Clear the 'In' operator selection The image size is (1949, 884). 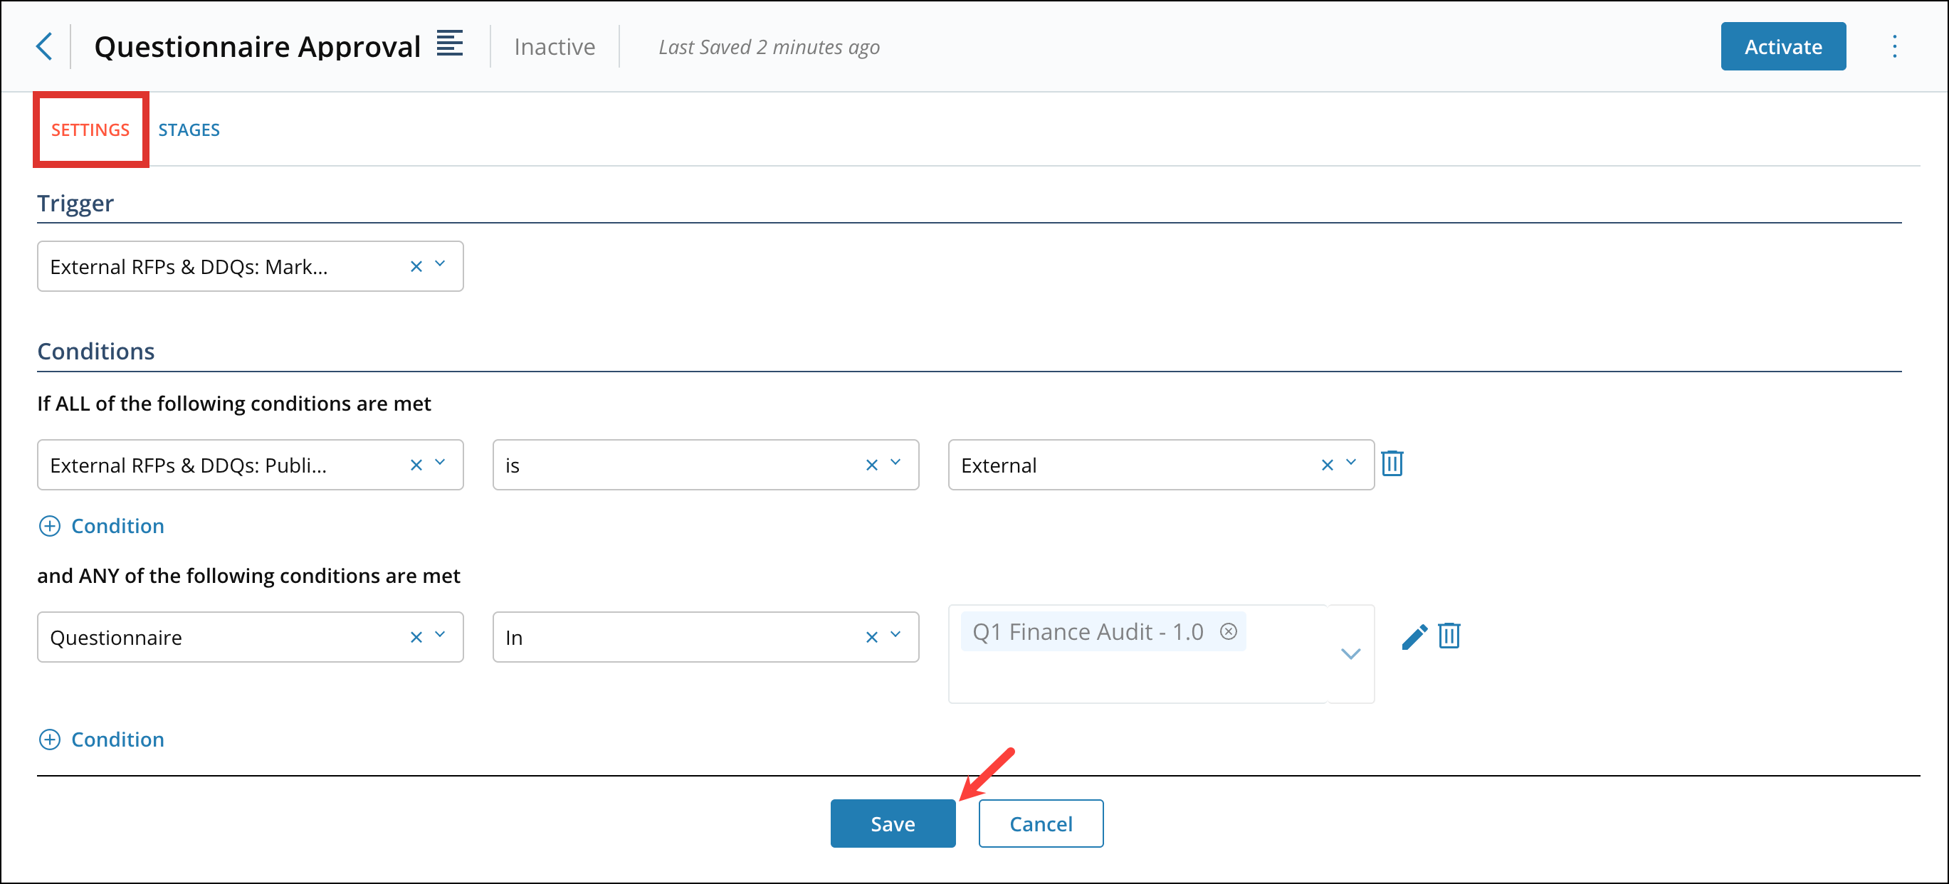click(x=871, y=638)
